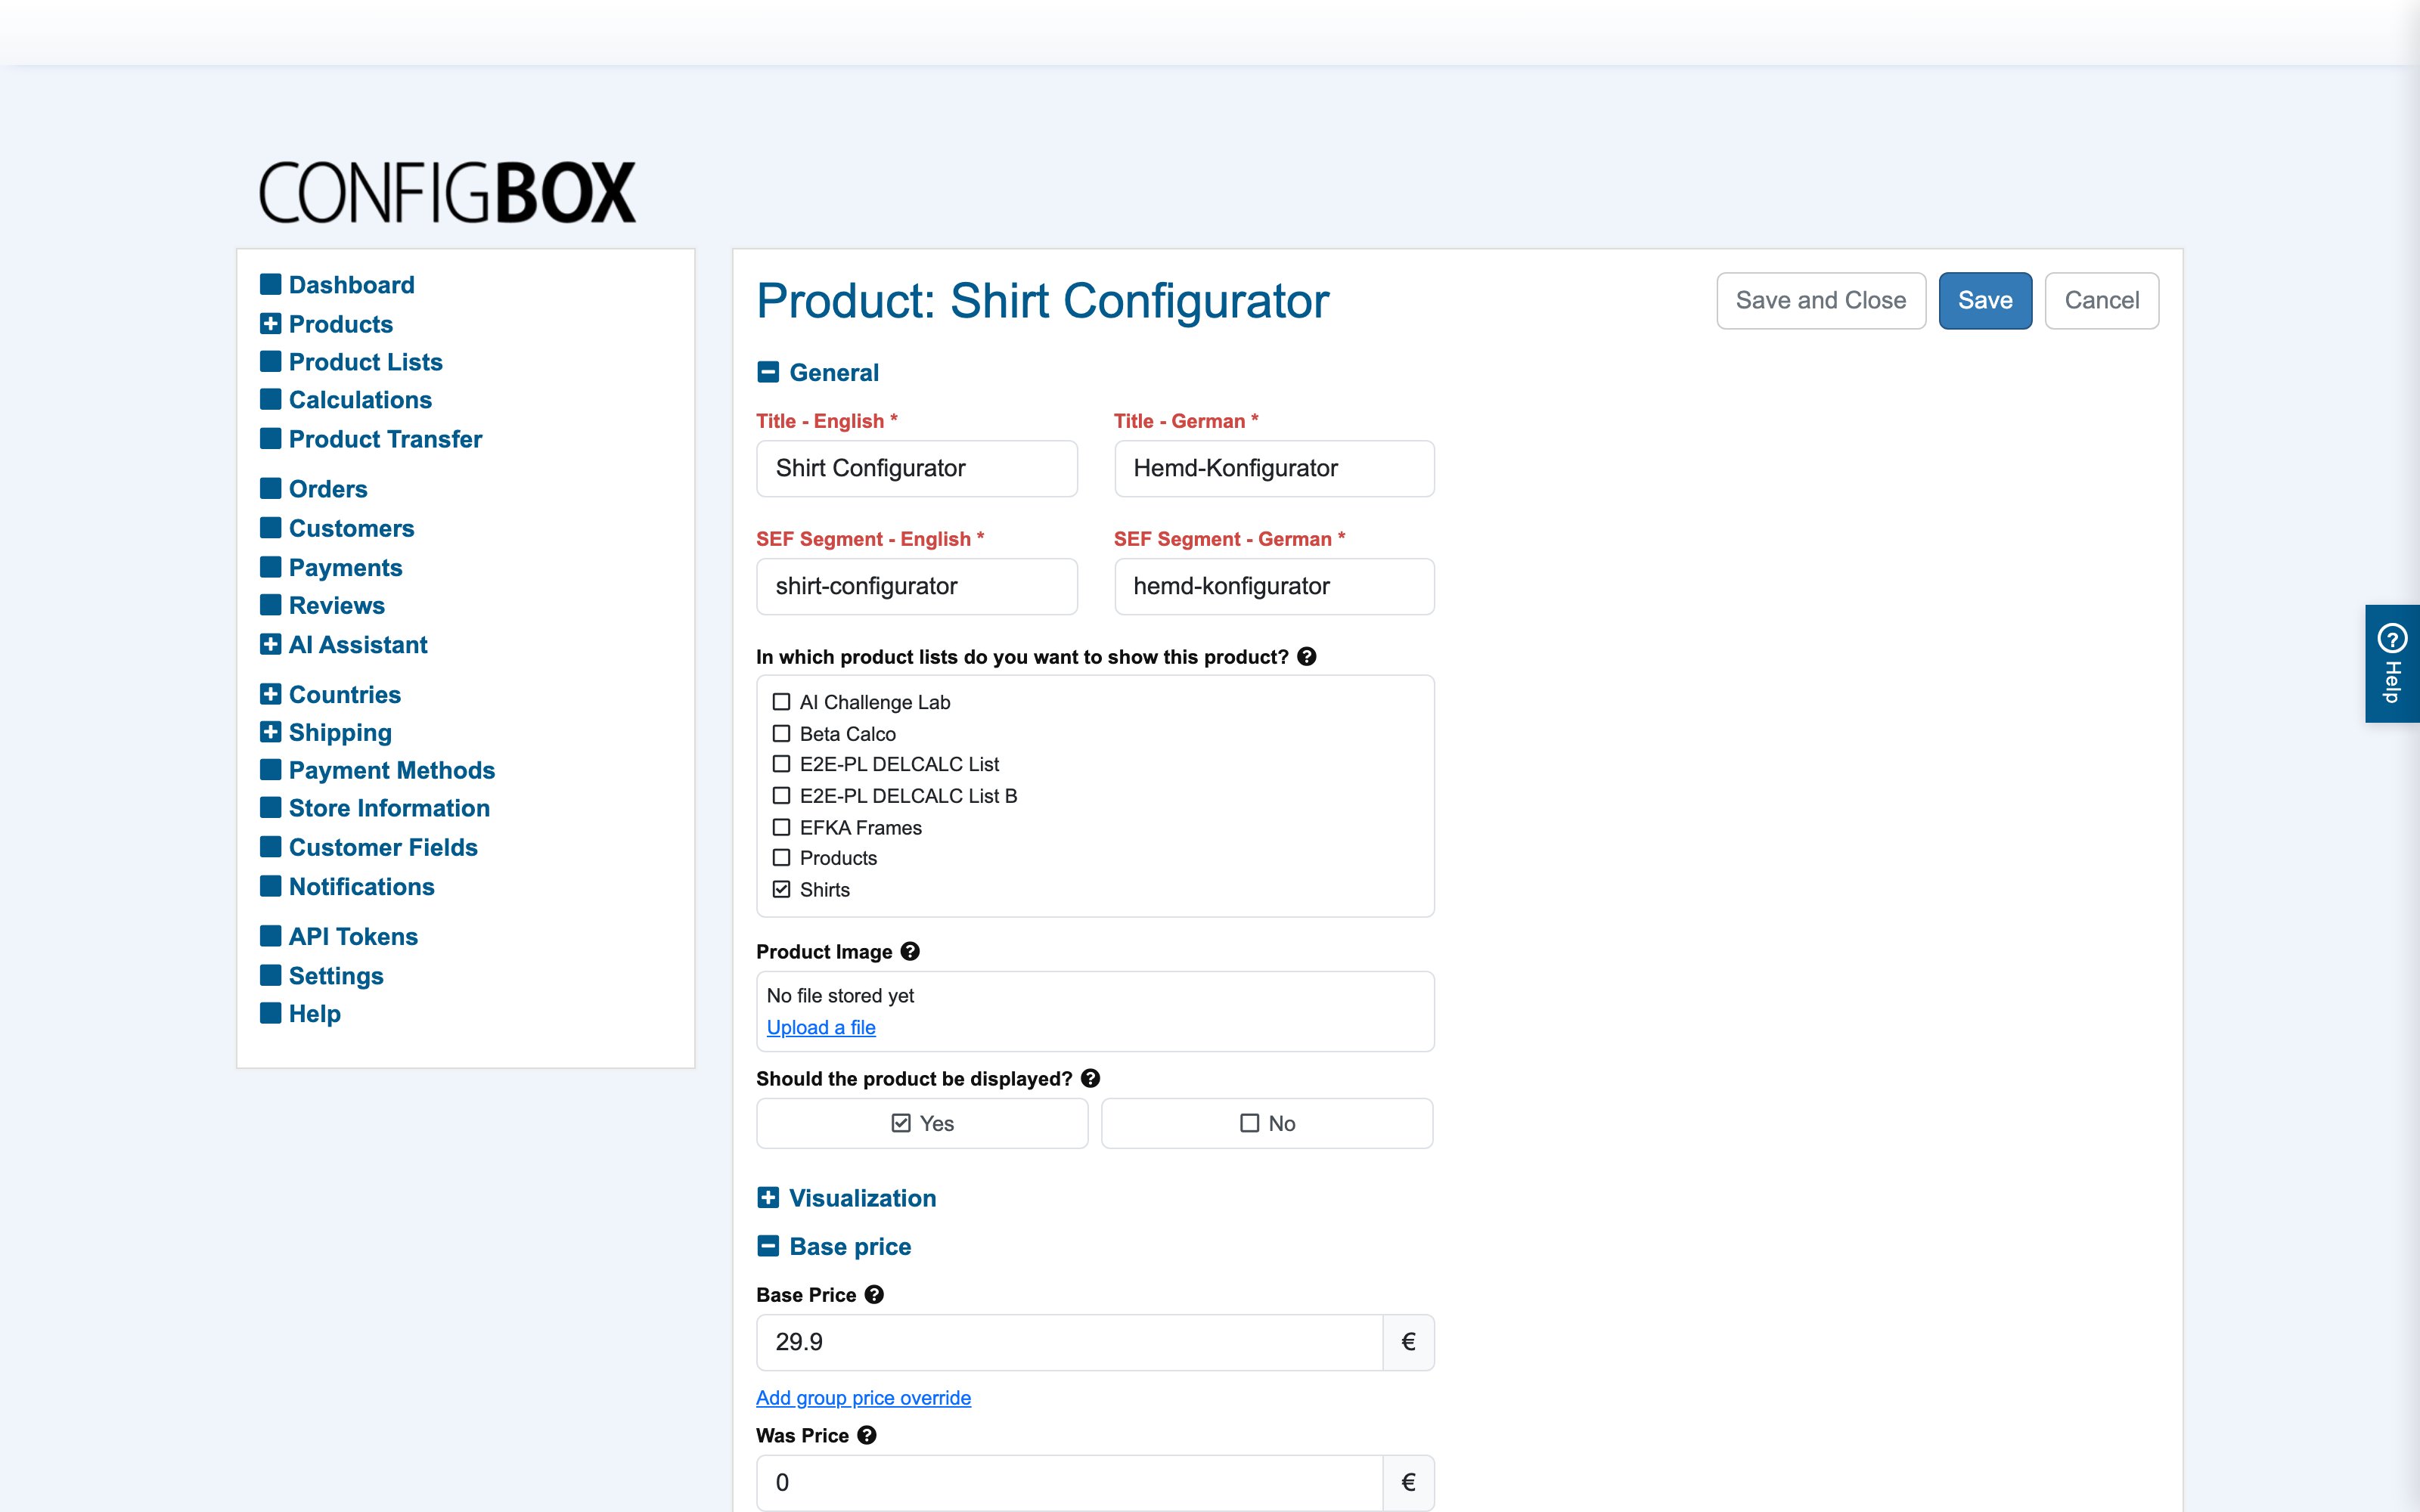
Task: Open Product Lists in sidebar
Action: 365,362
